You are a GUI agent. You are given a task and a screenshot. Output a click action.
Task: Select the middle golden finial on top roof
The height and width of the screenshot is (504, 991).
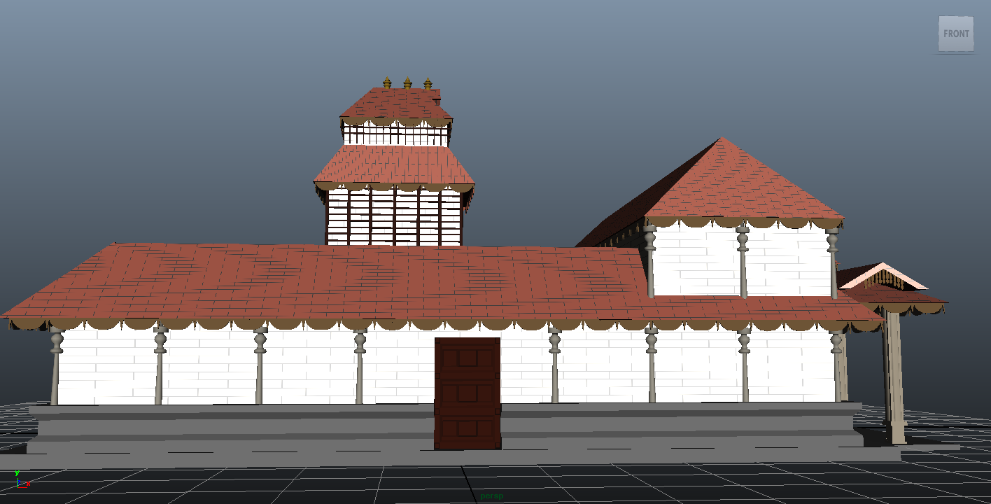(x=407, y=83)
